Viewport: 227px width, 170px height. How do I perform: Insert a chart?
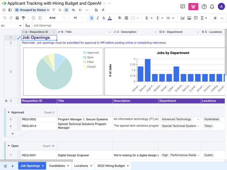(183, 18)
